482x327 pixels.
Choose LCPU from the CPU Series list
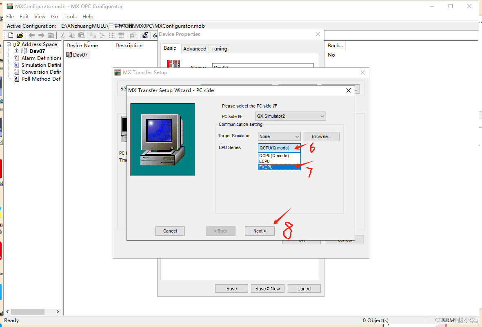pyautogui.click(x=279, y=161)
